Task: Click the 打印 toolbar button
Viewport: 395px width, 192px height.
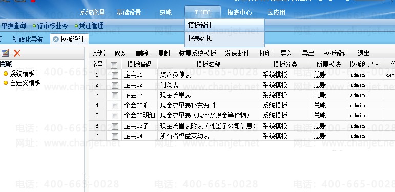Action: click(265, 53)
